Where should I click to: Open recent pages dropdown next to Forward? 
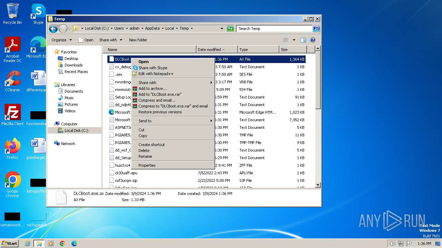(70, 29)
